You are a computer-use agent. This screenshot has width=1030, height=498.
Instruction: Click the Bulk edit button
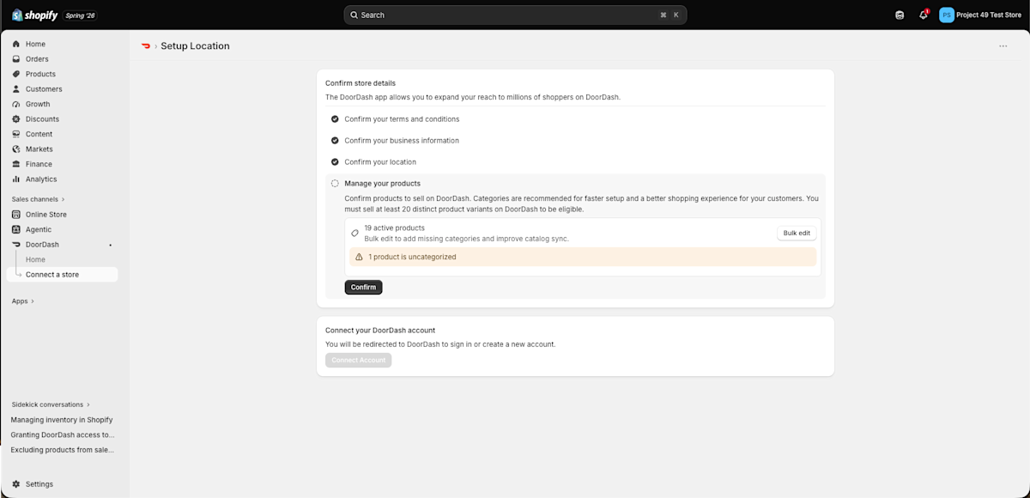pos(797,234)
